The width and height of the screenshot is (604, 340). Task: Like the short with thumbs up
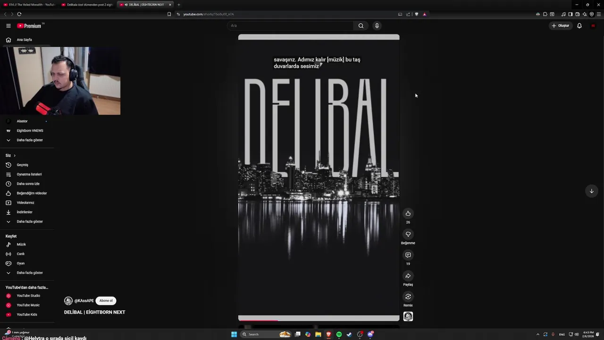(x=408, y=213)
